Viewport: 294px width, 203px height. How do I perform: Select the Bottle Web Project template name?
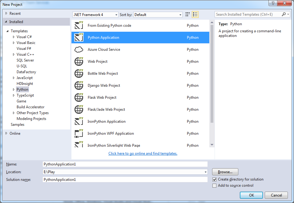click(103, 74)
